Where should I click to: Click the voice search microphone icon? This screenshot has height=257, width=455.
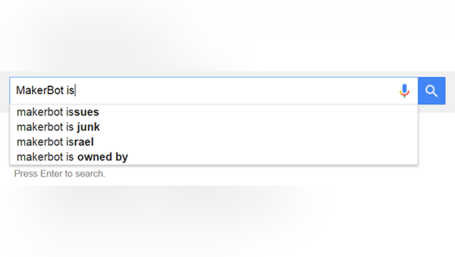[x=404, y=90]
